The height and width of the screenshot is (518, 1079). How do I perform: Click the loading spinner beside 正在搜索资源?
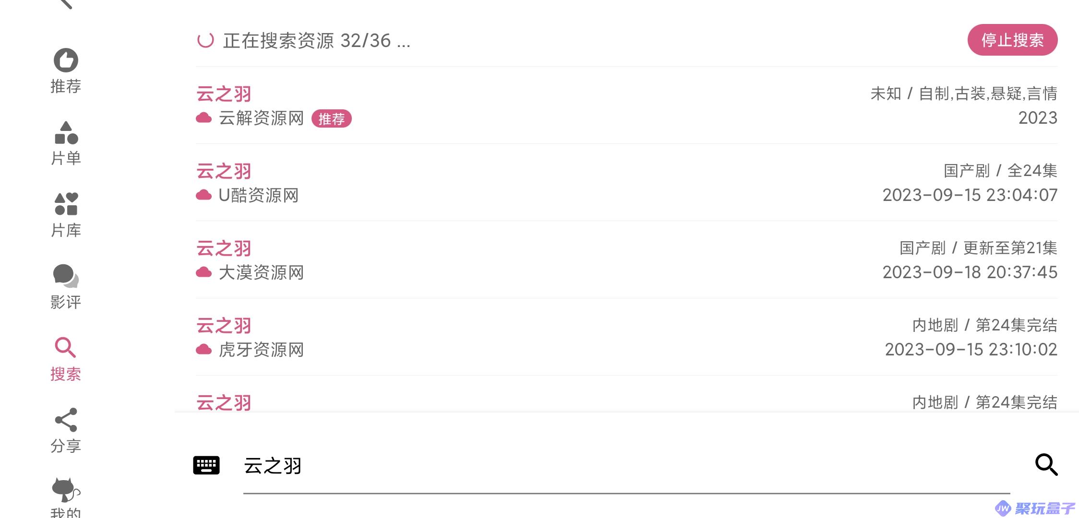205,40
